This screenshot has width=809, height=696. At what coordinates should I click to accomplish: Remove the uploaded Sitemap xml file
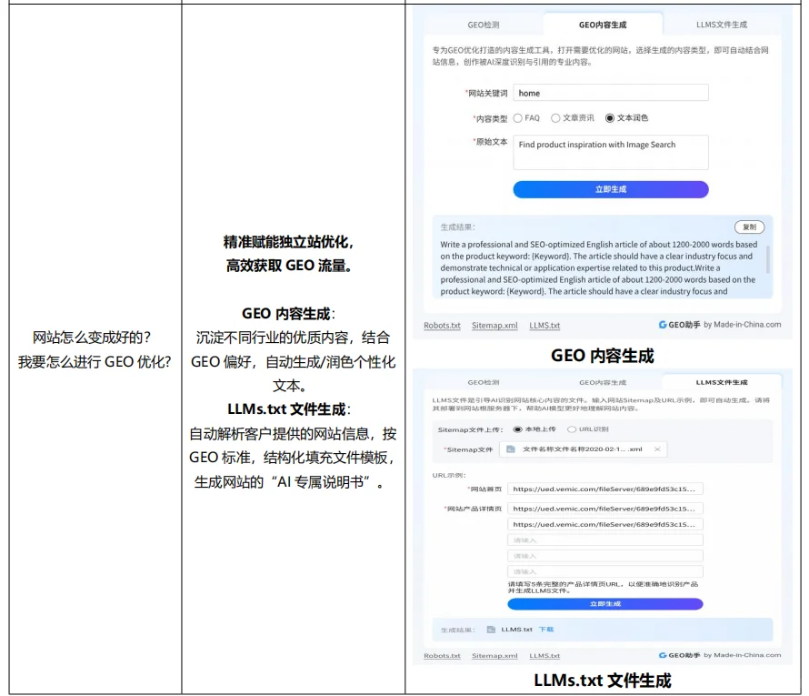click(657, 449)
